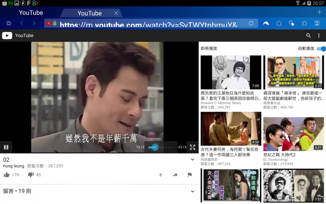Viewport: 326px width, 204px height.
Task: Report the video with flag icon
Action: coord(190,175)
